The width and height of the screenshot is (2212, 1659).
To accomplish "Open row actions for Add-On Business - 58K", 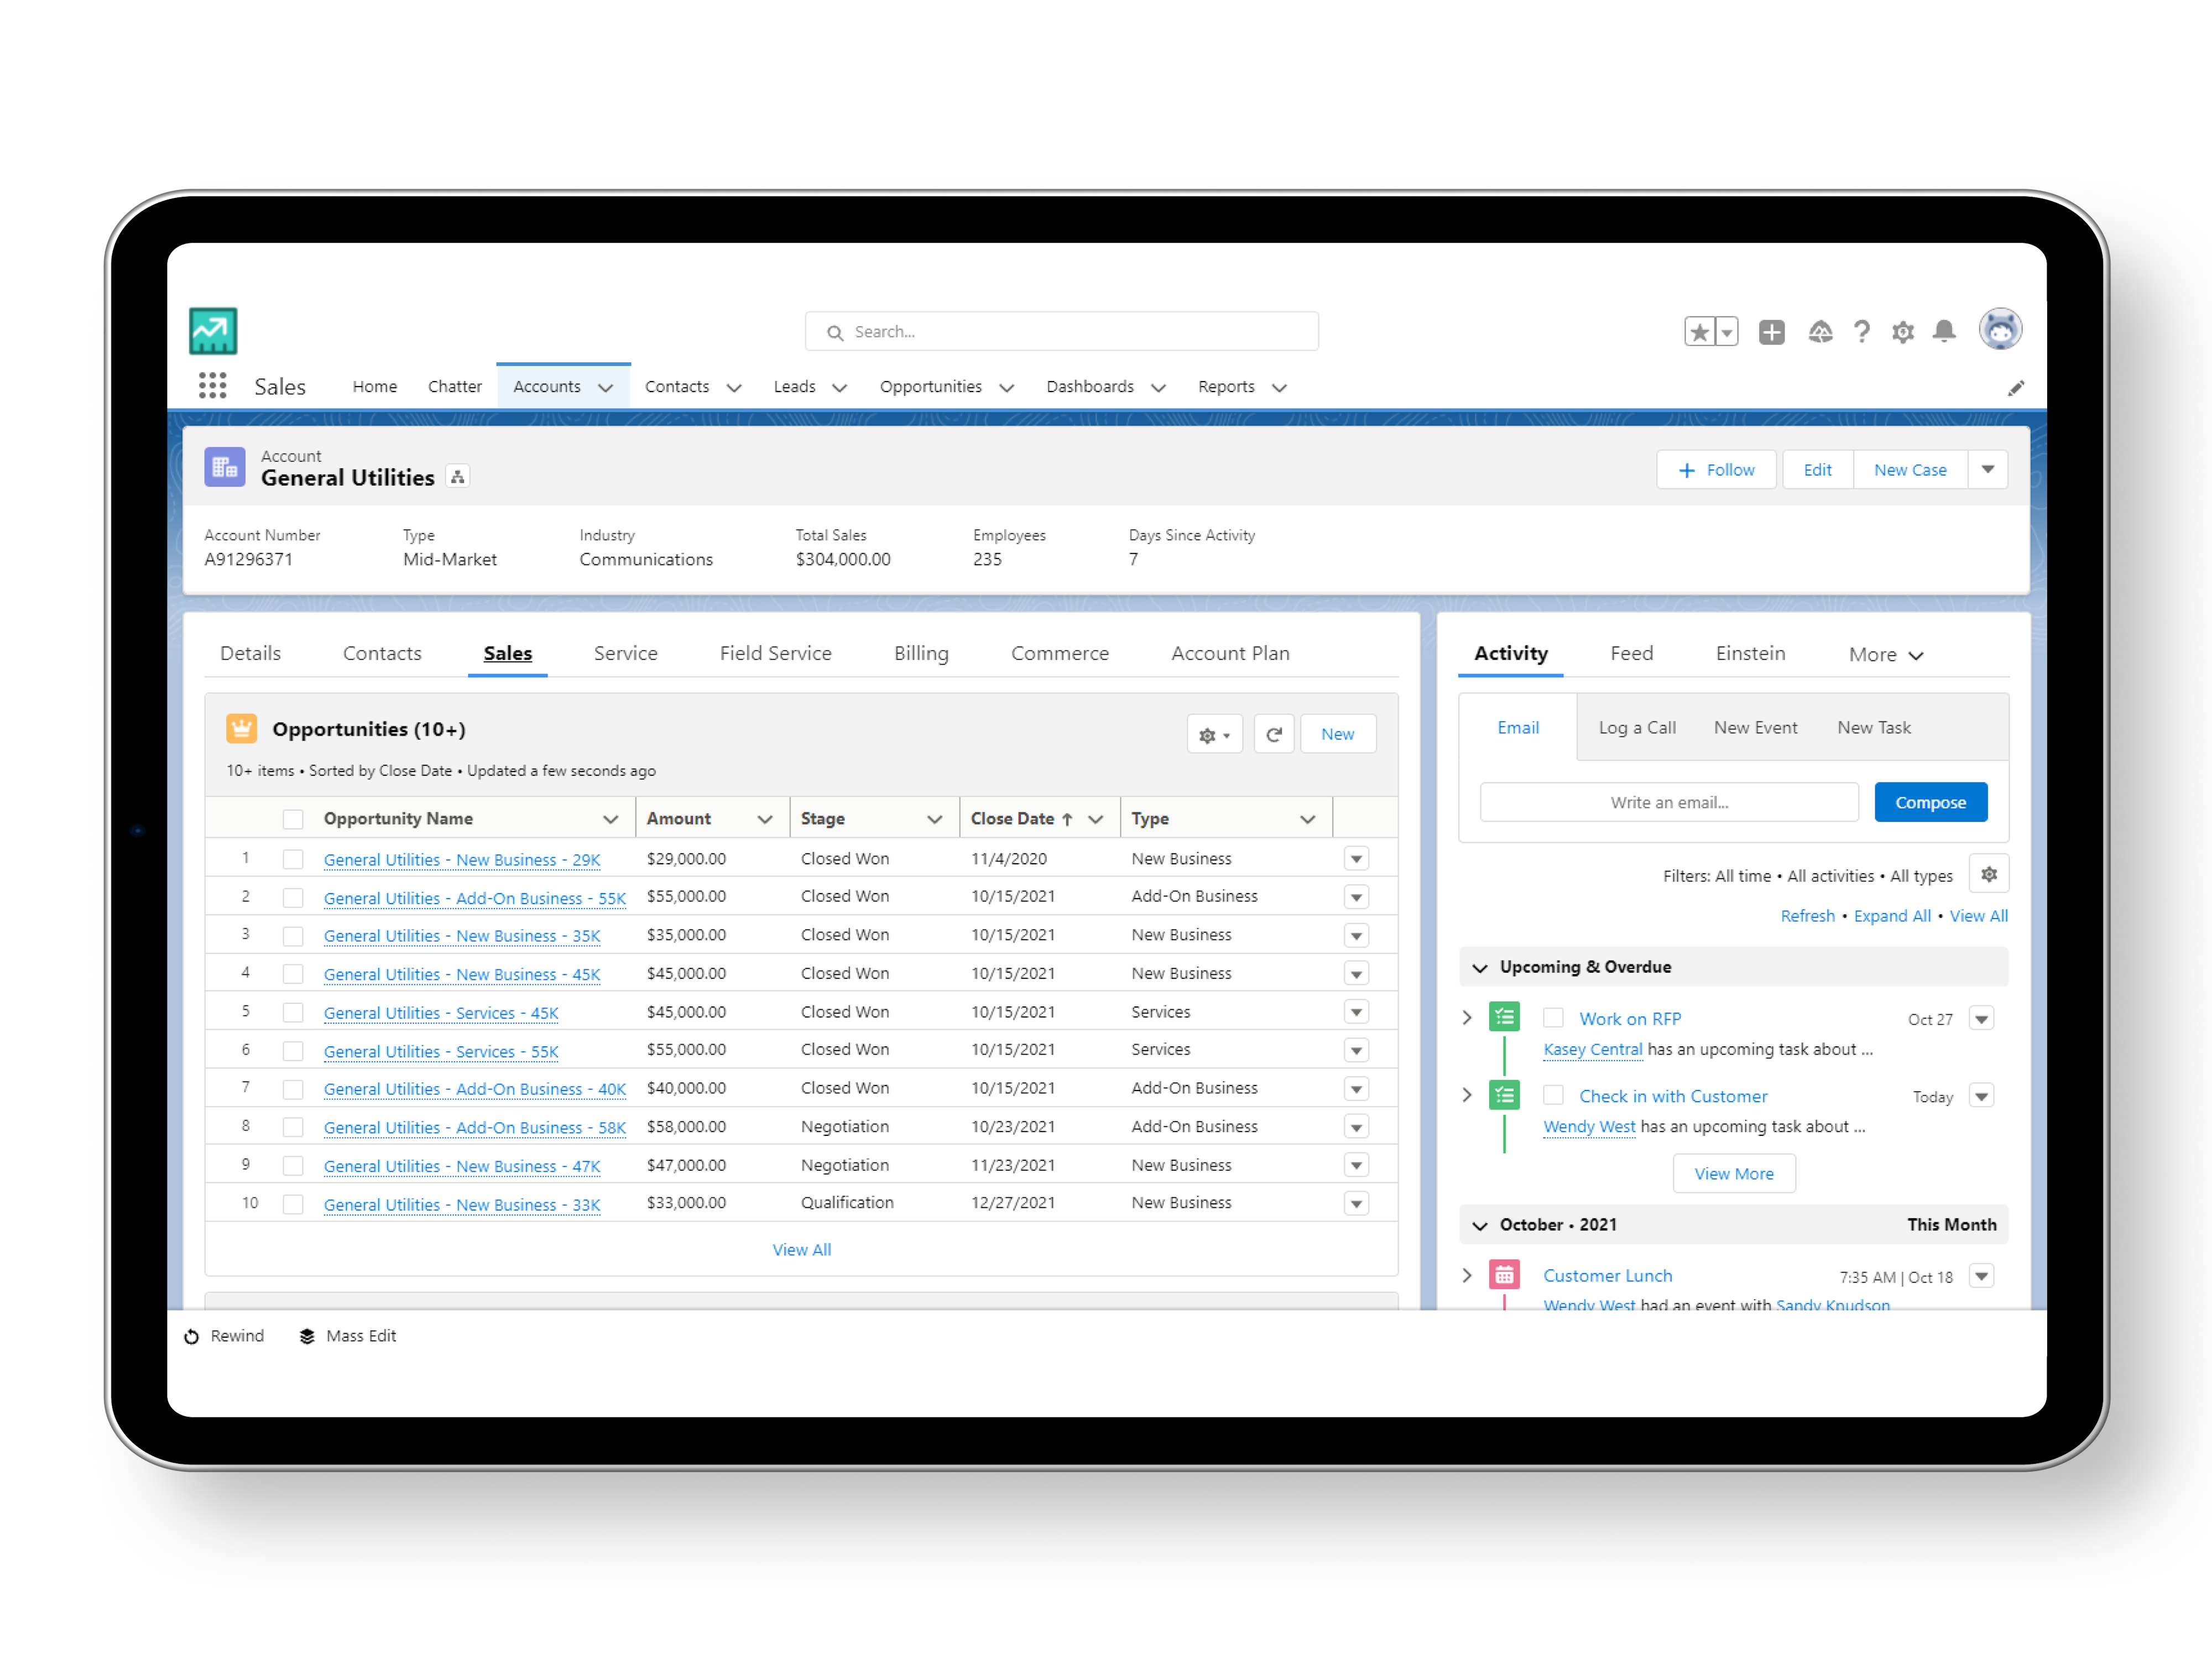I will [1356, 1127].
